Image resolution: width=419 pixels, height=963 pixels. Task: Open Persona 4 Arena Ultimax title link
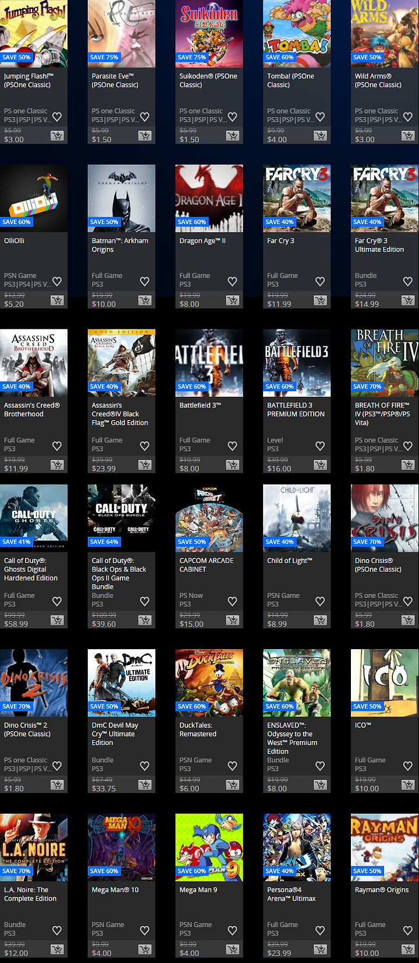coord(292,894)
